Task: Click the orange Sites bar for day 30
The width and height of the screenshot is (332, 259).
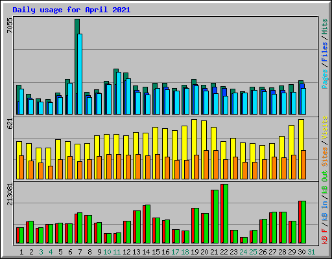Action: [x=303, y=164]
